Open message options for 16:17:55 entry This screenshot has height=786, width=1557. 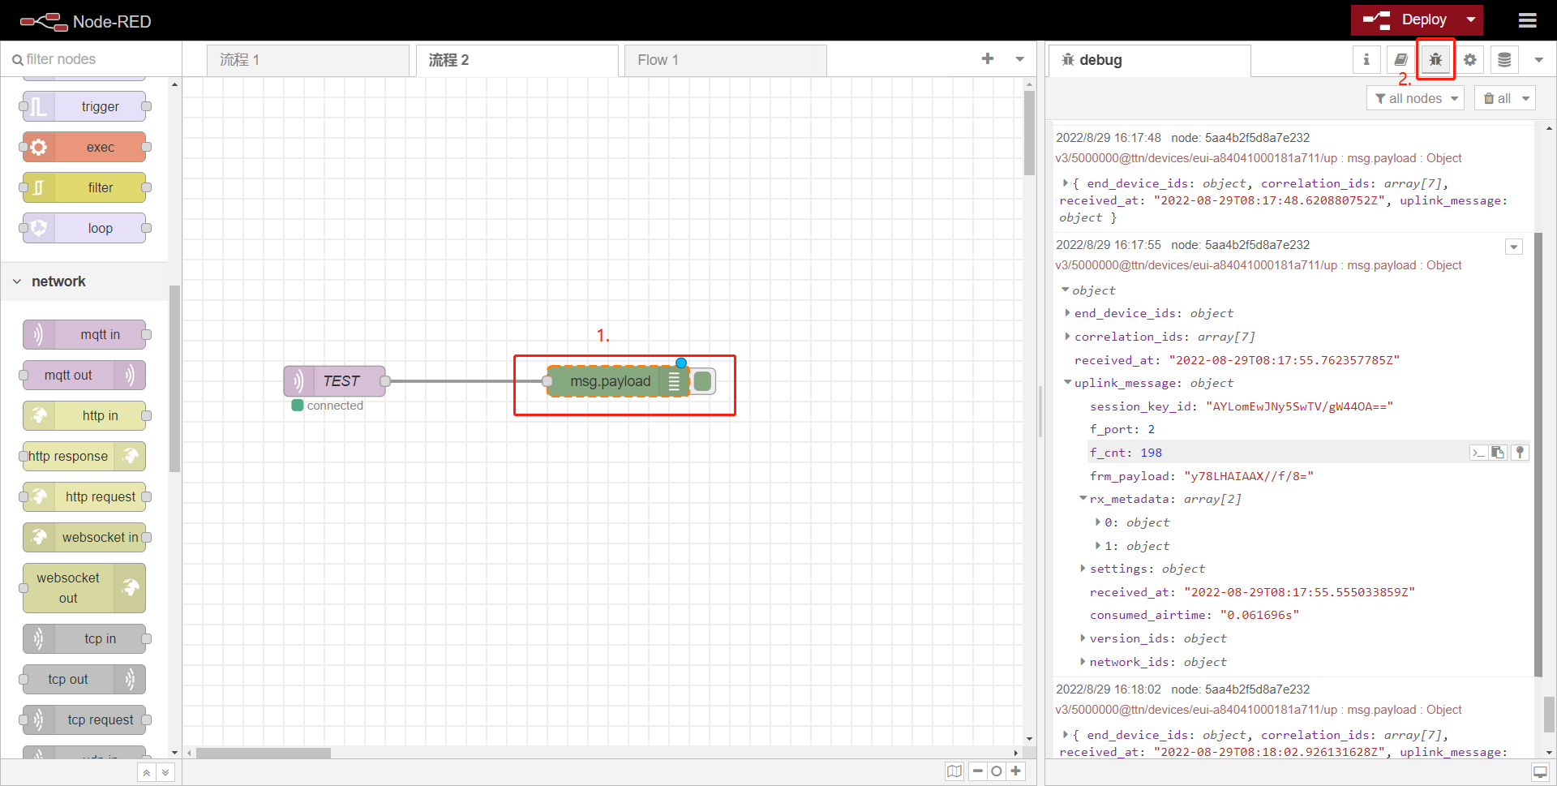pyautogui.click(x=1514, y=247)
